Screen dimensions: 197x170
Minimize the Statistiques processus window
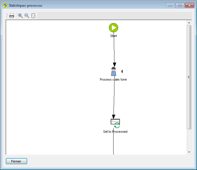tap(170, 6)
